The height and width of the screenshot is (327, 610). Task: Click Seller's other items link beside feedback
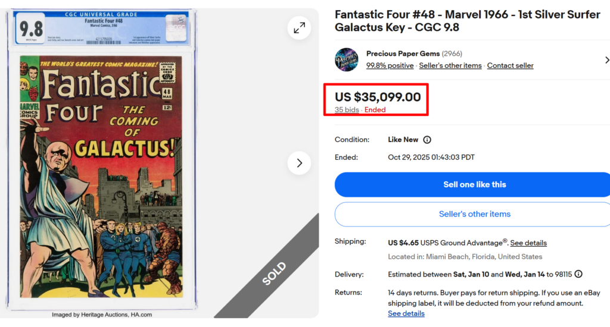450,65
